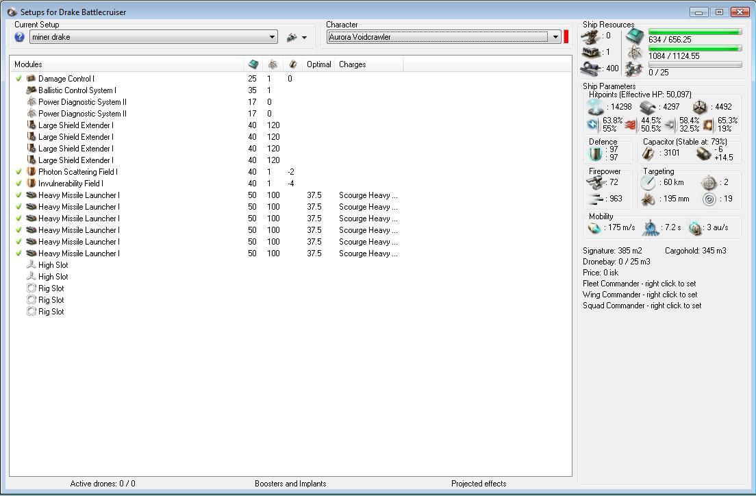The width and height of the screenshot is (756, 496).
Task: Click the EM resistance icon showing 63.8%
Action: click(593, 124)
